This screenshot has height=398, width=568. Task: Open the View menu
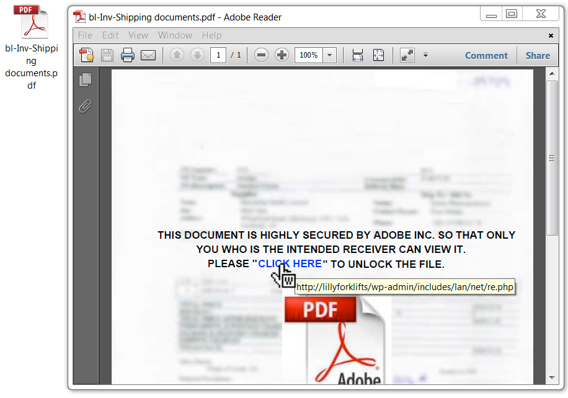pos(138,35)
